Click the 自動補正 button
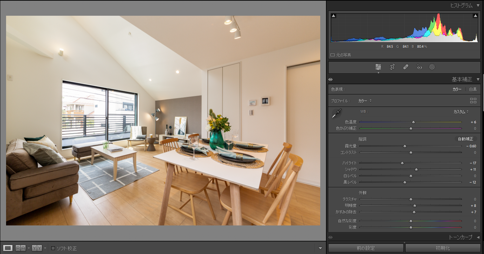Image resolution: width=484 pixels, height=254 pixels. pyautogui.click(x=466, y=139)
